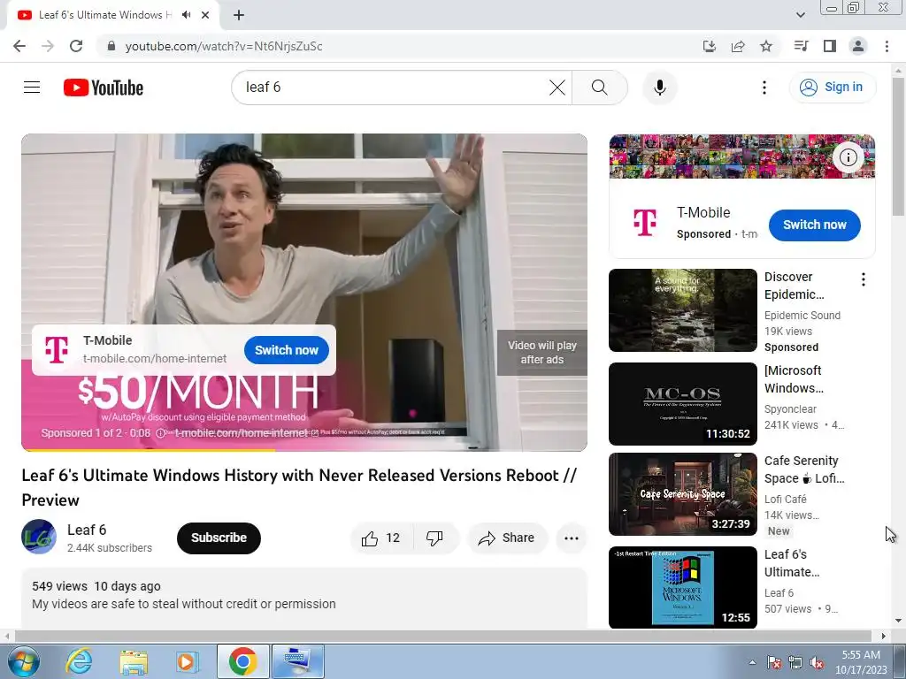Go back in browser history
906x679 pixels.
[x=19, y=46]
